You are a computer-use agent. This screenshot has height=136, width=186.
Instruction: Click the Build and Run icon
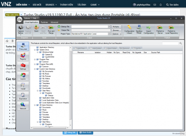click(x=43, y=30)
